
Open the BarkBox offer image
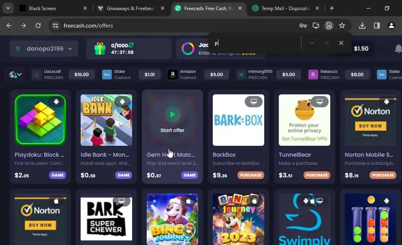[238, 120]
